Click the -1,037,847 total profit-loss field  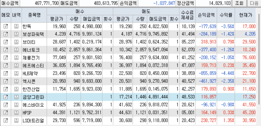(x=157, y=3)
